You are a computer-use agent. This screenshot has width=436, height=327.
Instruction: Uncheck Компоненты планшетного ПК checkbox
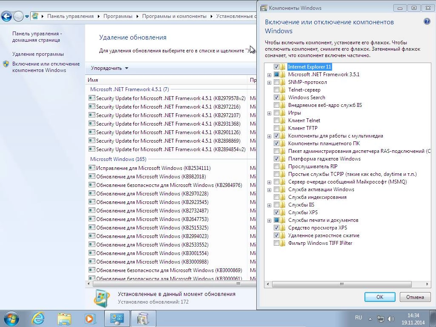point(276,143)
